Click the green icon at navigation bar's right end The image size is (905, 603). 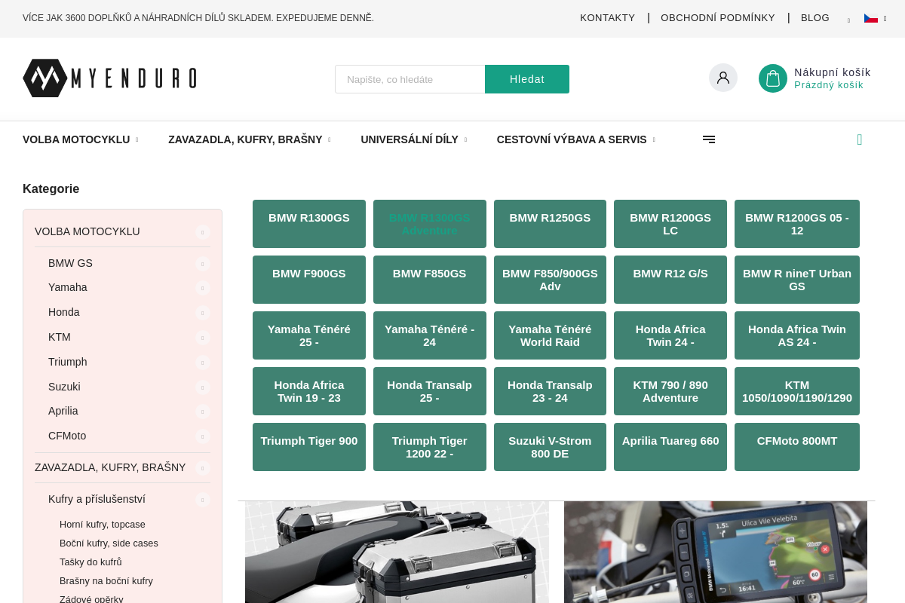tap(860, 139)
